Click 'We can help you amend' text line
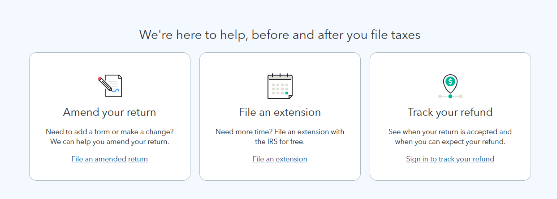 click(x=109, y=142)
